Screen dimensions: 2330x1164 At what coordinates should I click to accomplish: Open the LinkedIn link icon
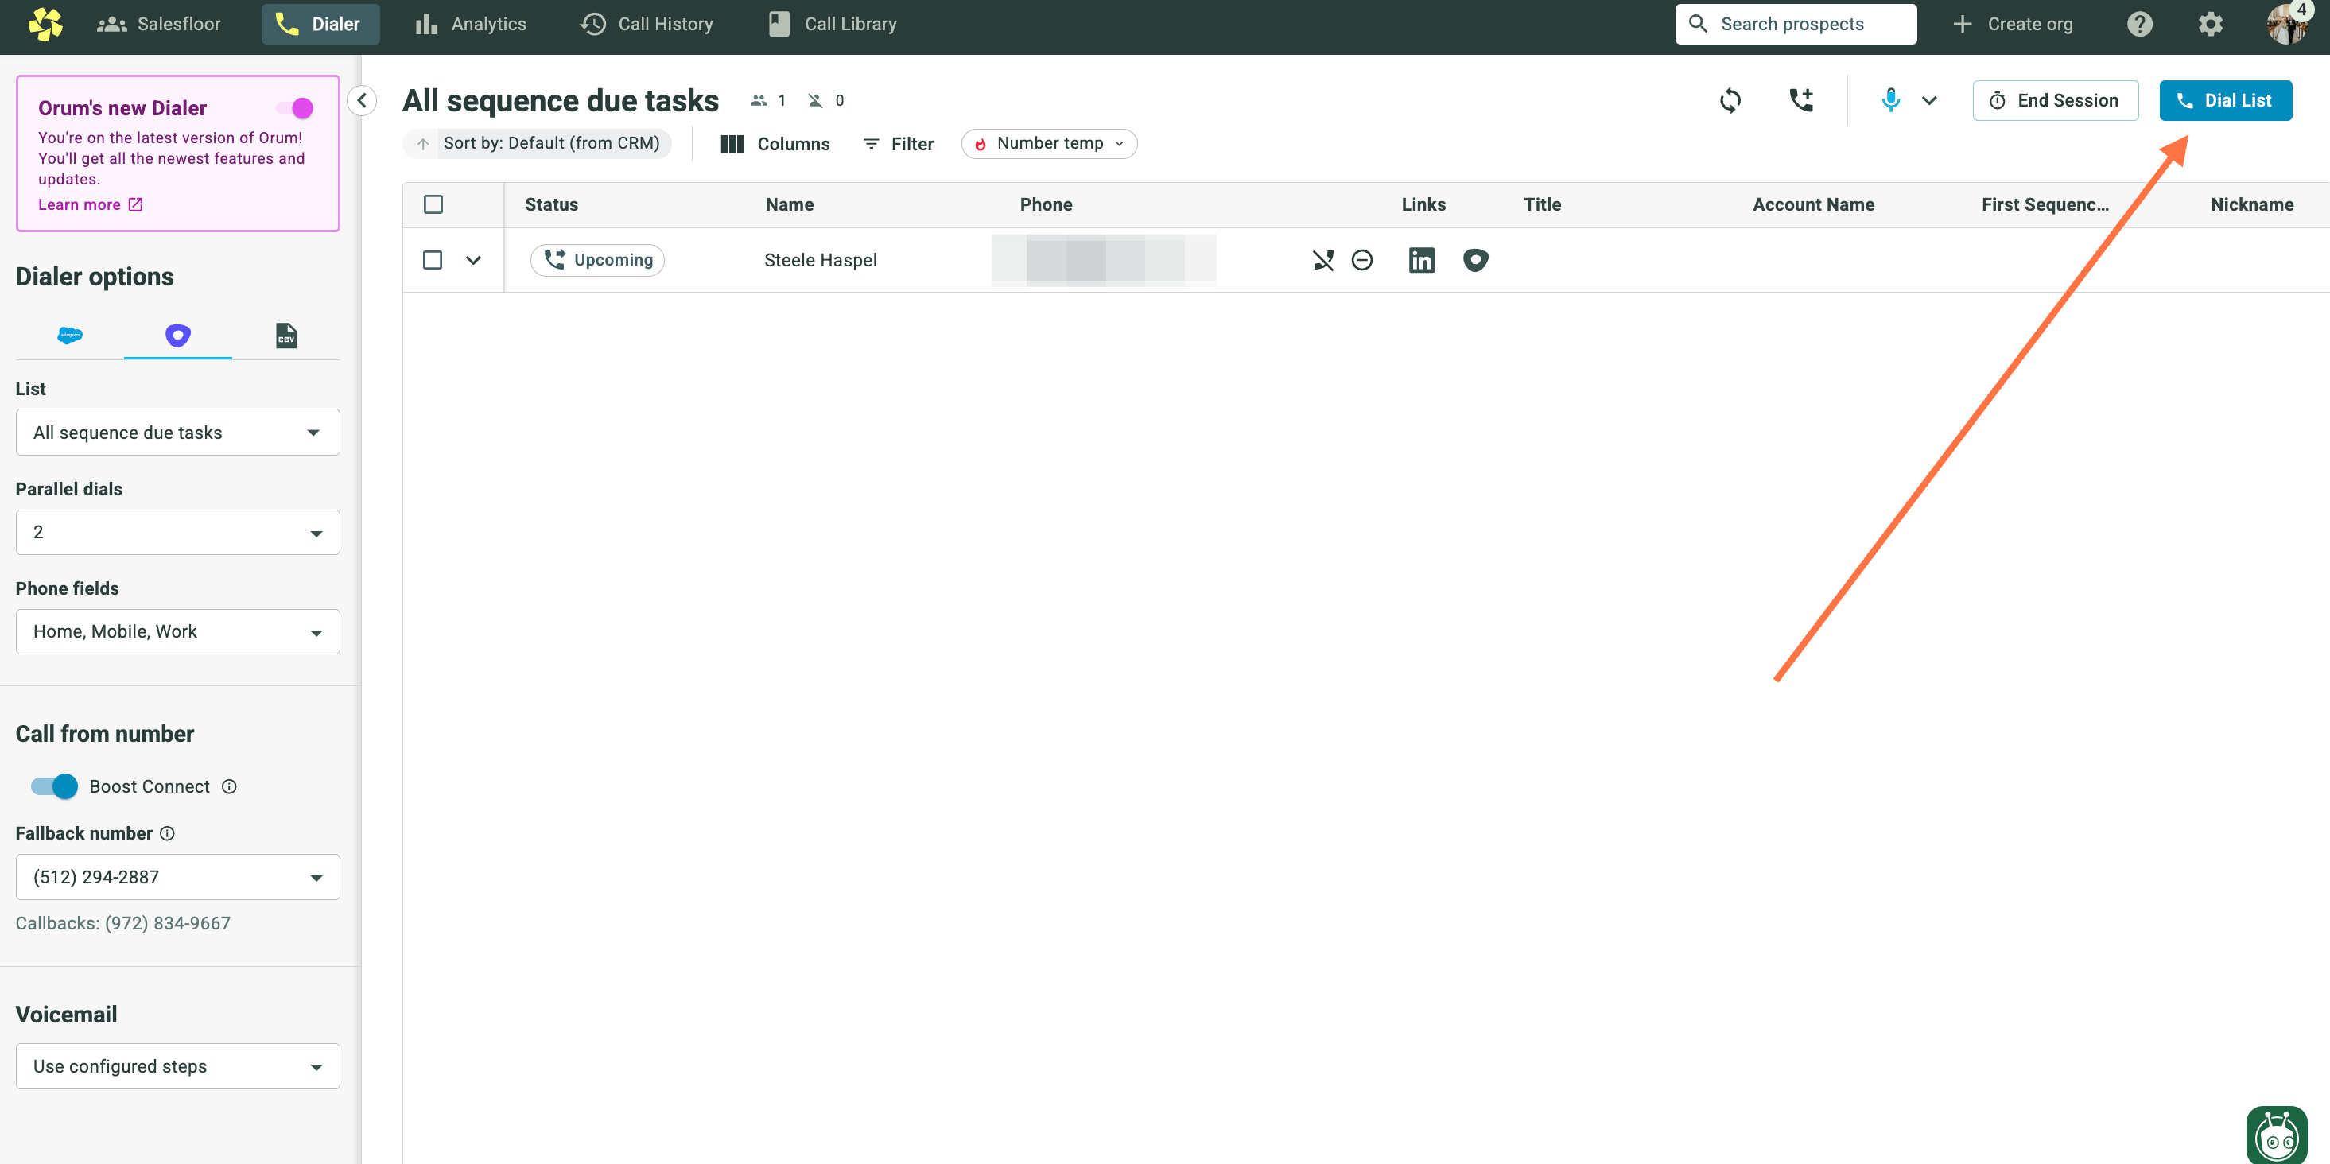coord(1422,261)
